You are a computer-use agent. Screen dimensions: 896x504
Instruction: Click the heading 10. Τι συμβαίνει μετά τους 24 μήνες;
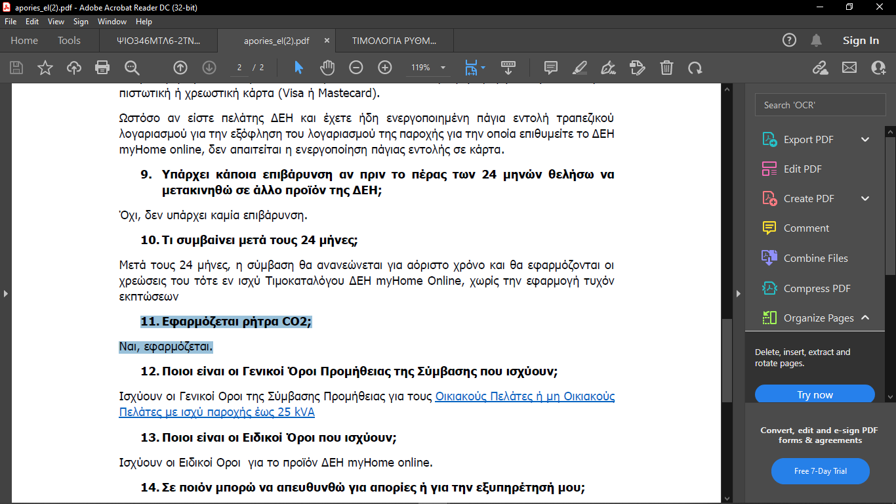(249, 240)
